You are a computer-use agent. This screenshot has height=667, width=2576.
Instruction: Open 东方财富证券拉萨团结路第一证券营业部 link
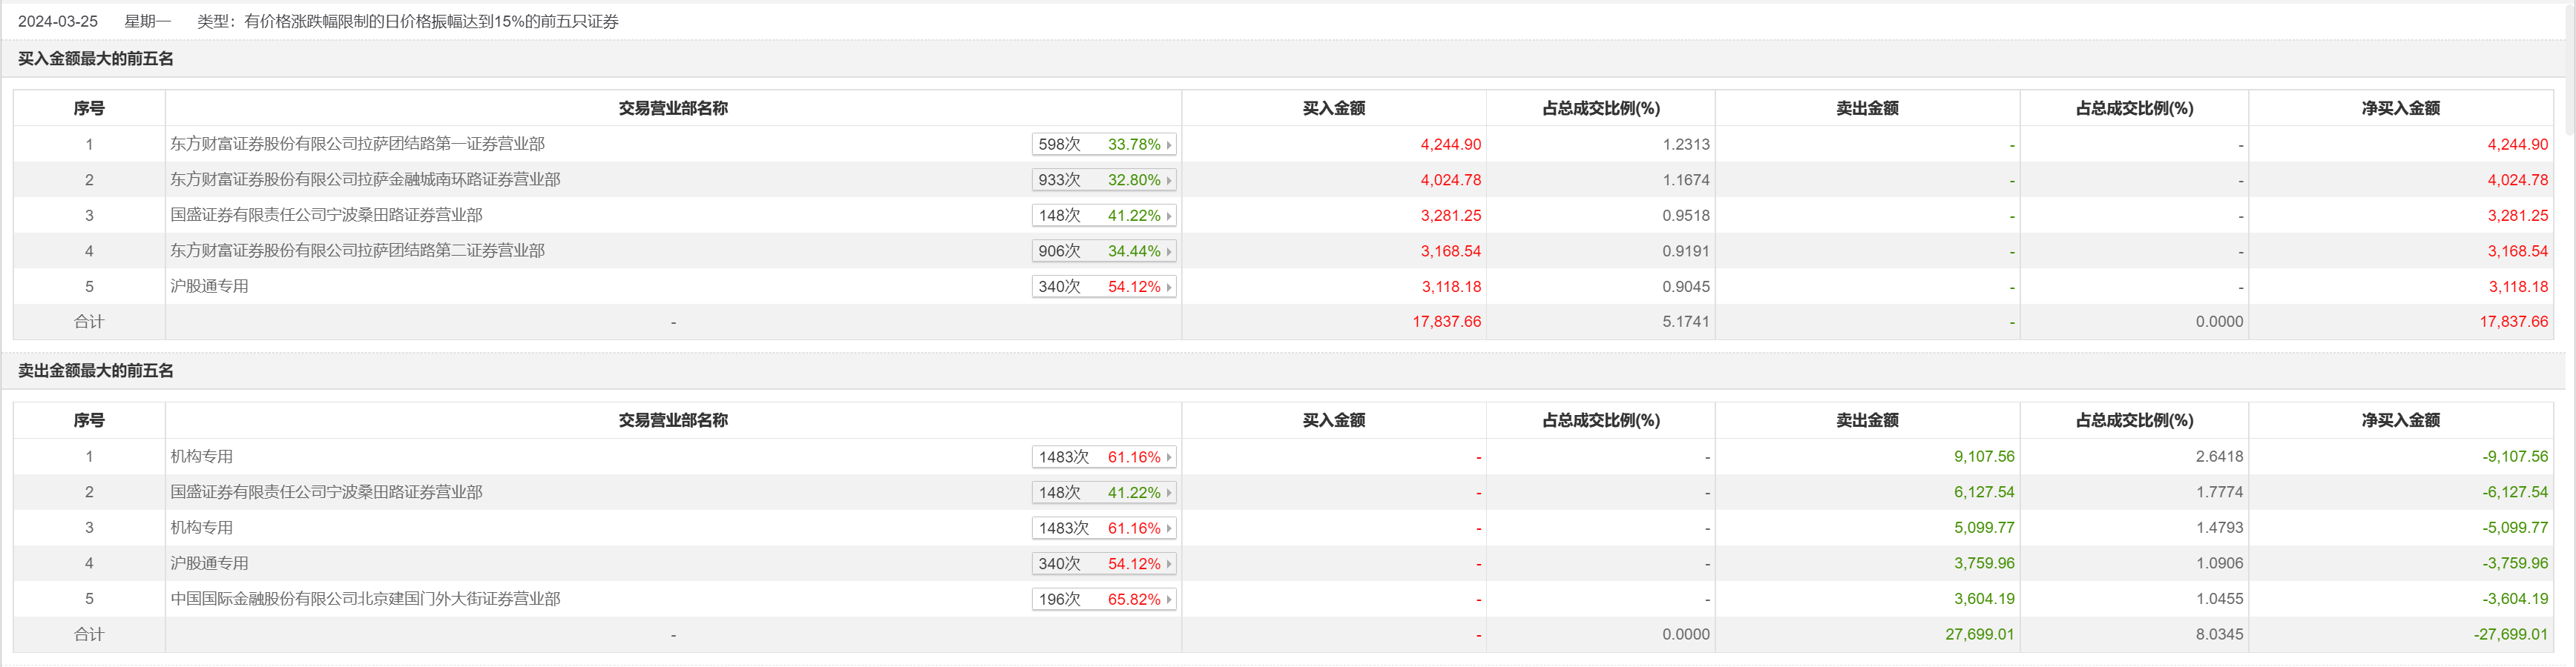tap(357, 144)
